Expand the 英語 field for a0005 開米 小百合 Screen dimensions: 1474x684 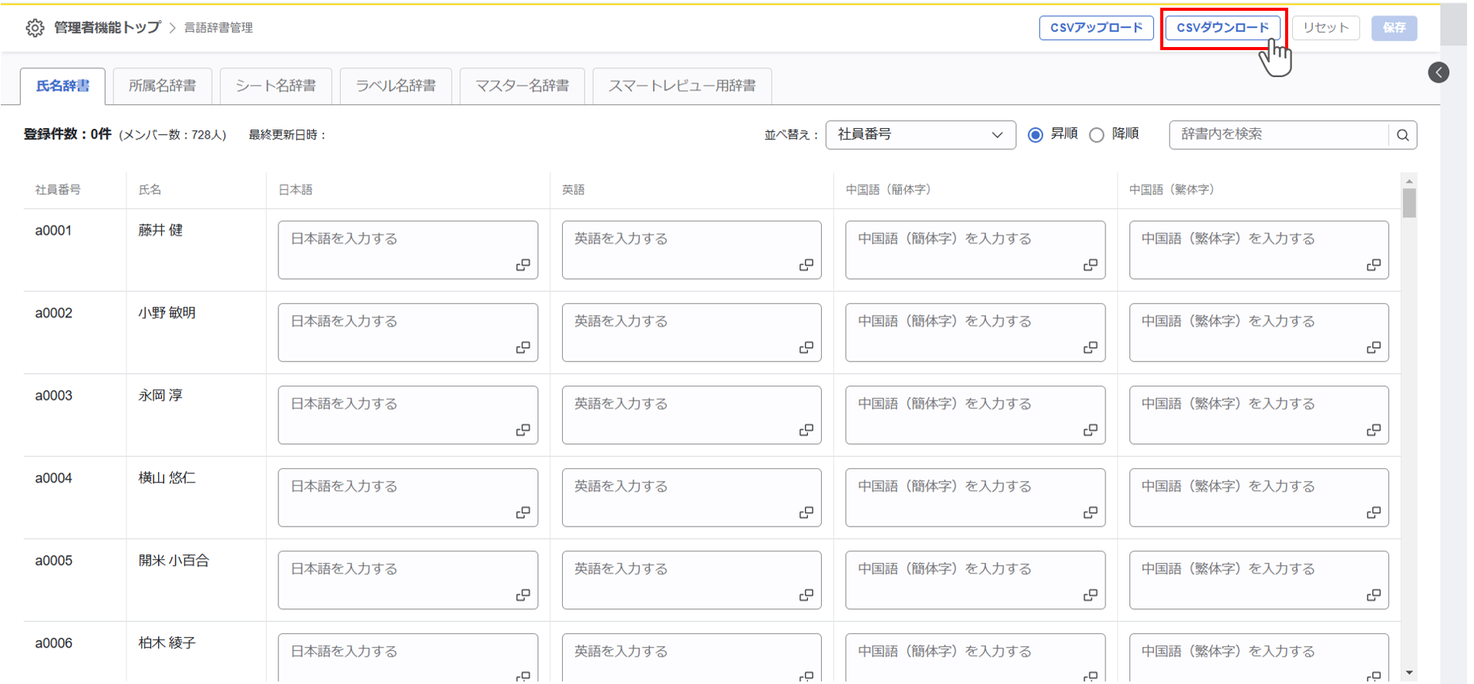[x=806, y=595]
